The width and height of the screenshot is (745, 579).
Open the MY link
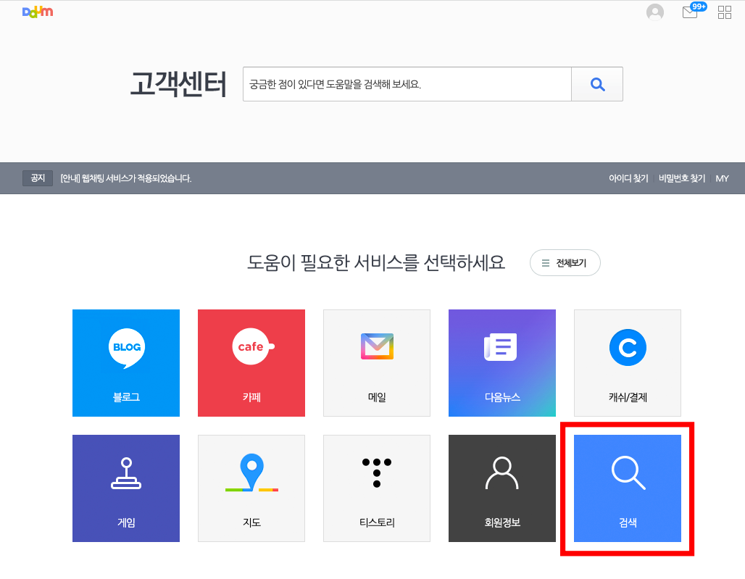click(722, 178)
